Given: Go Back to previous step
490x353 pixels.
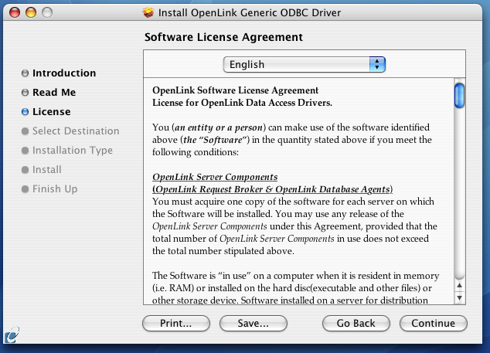Looking at the screenshot, I should pos(356,324).
